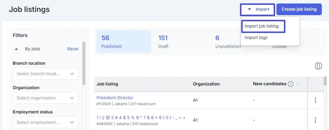The image size is (329, 130).
Task: Open three-dot menu for job #485992 row
Action: [315, 120]
